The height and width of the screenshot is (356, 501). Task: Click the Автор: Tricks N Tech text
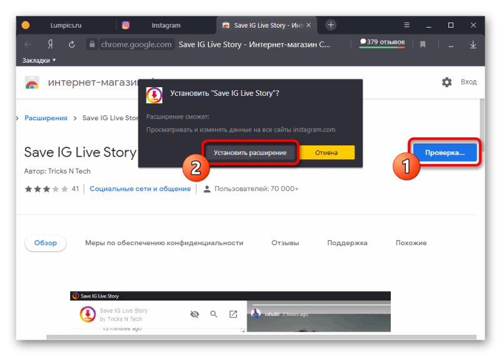pyautogui.click(x=57, y=172)
